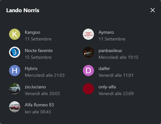Open zio.luciano's white car avatar
This screenshot has height=124, width=161.
(14, 89)
